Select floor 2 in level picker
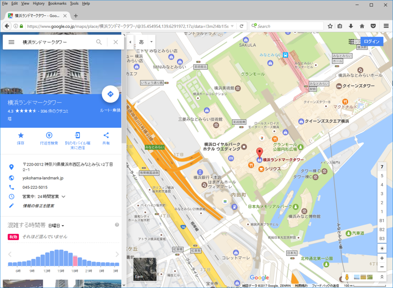The image size is (393, 288). click(x=382, y=203)
